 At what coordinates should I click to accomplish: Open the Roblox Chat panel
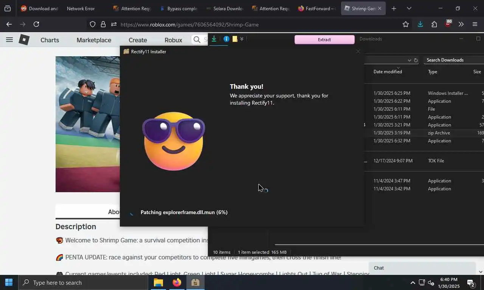pos(422,268)
